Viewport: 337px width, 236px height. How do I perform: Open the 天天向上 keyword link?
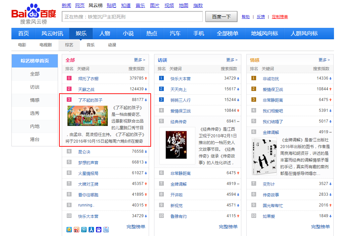[x=178, y=89]
